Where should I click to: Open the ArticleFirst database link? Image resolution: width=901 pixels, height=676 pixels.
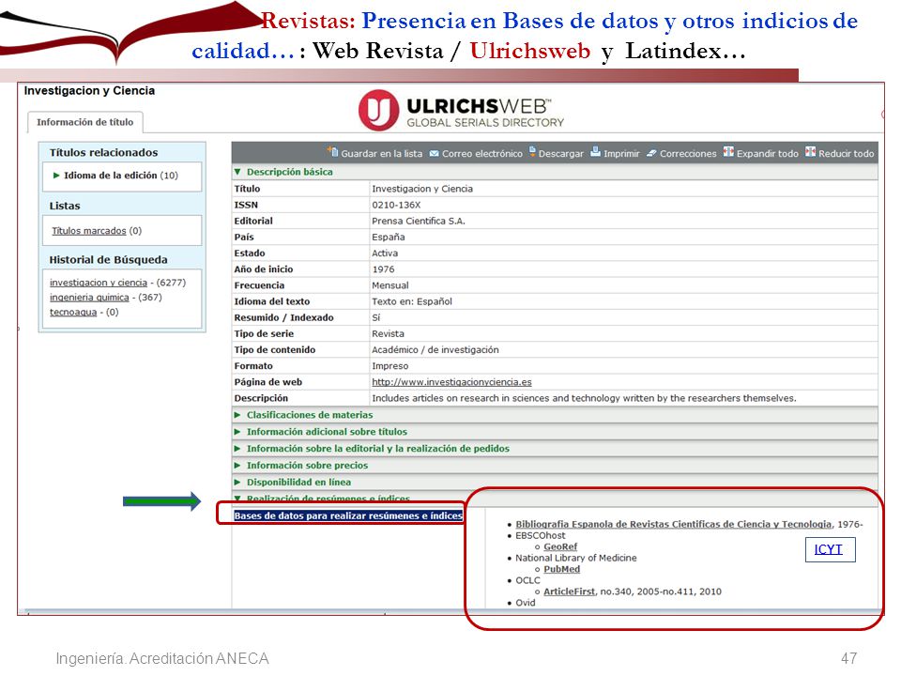pos(569,591)
